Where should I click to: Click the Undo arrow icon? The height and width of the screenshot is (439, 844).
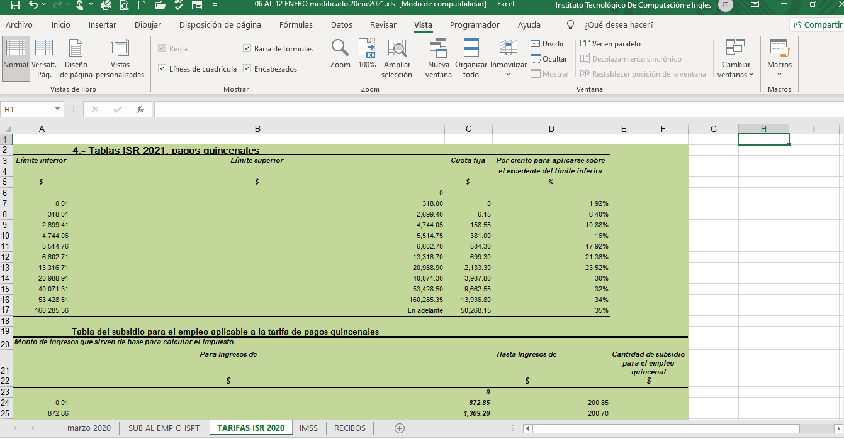(x=33, y=6)
